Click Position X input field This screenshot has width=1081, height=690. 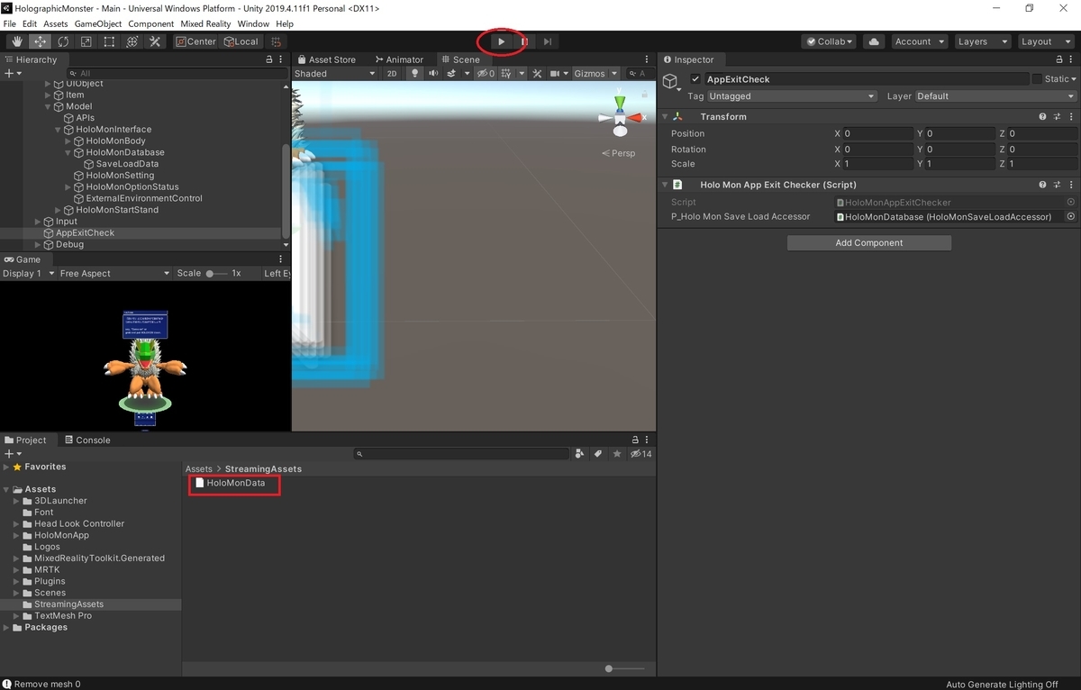point(877,133)
